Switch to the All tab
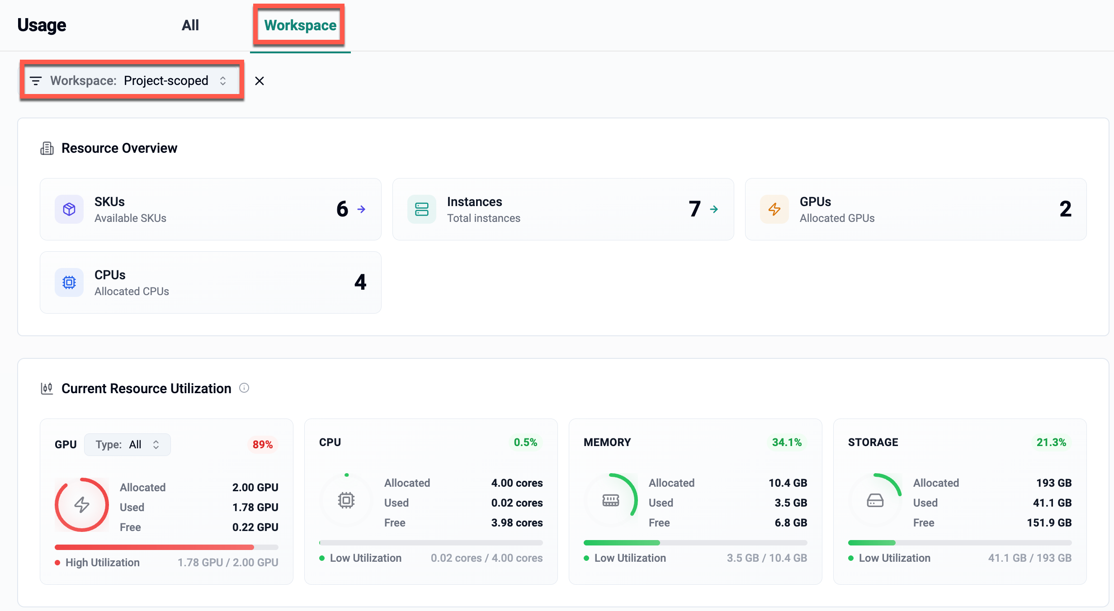 coord(190,25)
